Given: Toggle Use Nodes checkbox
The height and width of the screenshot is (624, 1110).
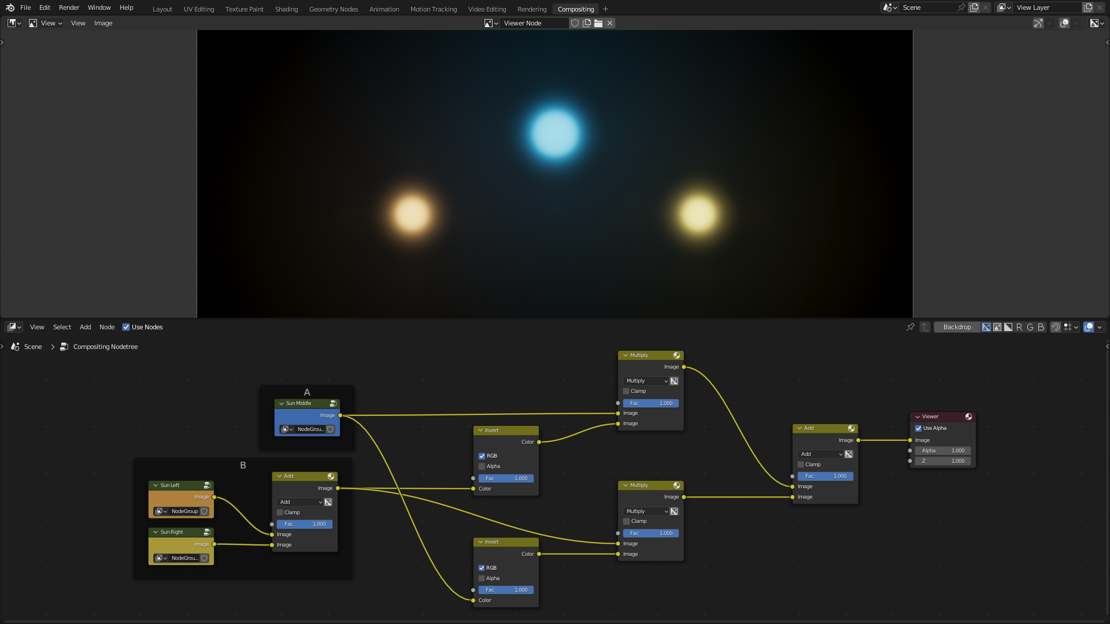Looking at the screenshot, I should (126, 327).
